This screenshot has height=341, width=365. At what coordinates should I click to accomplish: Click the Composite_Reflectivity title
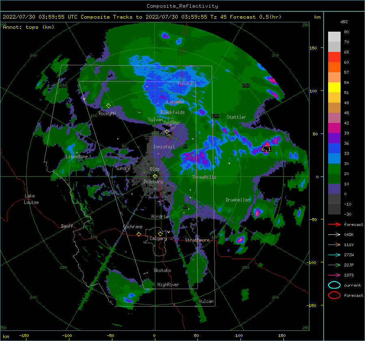pyautogui.click(x=182, y=6)
